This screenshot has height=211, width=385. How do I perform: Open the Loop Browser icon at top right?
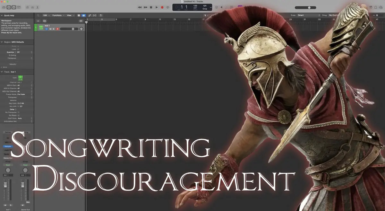tap(376, 7)
